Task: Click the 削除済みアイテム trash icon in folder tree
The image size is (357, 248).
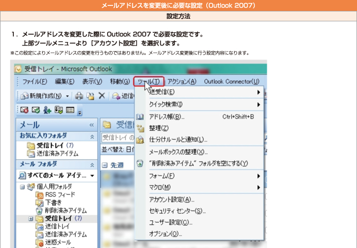Action: (39, 210)
